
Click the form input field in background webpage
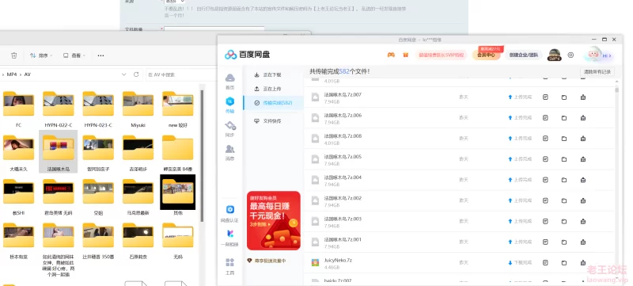coord(214,29)
